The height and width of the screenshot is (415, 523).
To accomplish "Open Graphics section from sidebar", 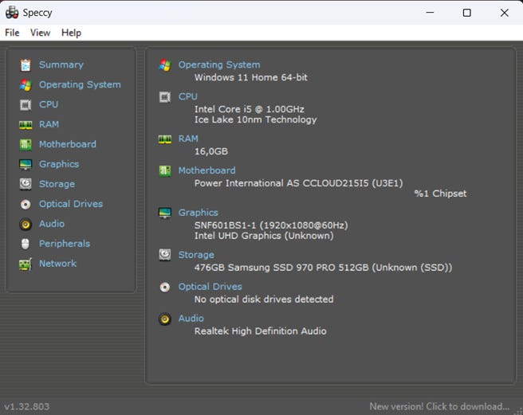I will coord(59,164).
